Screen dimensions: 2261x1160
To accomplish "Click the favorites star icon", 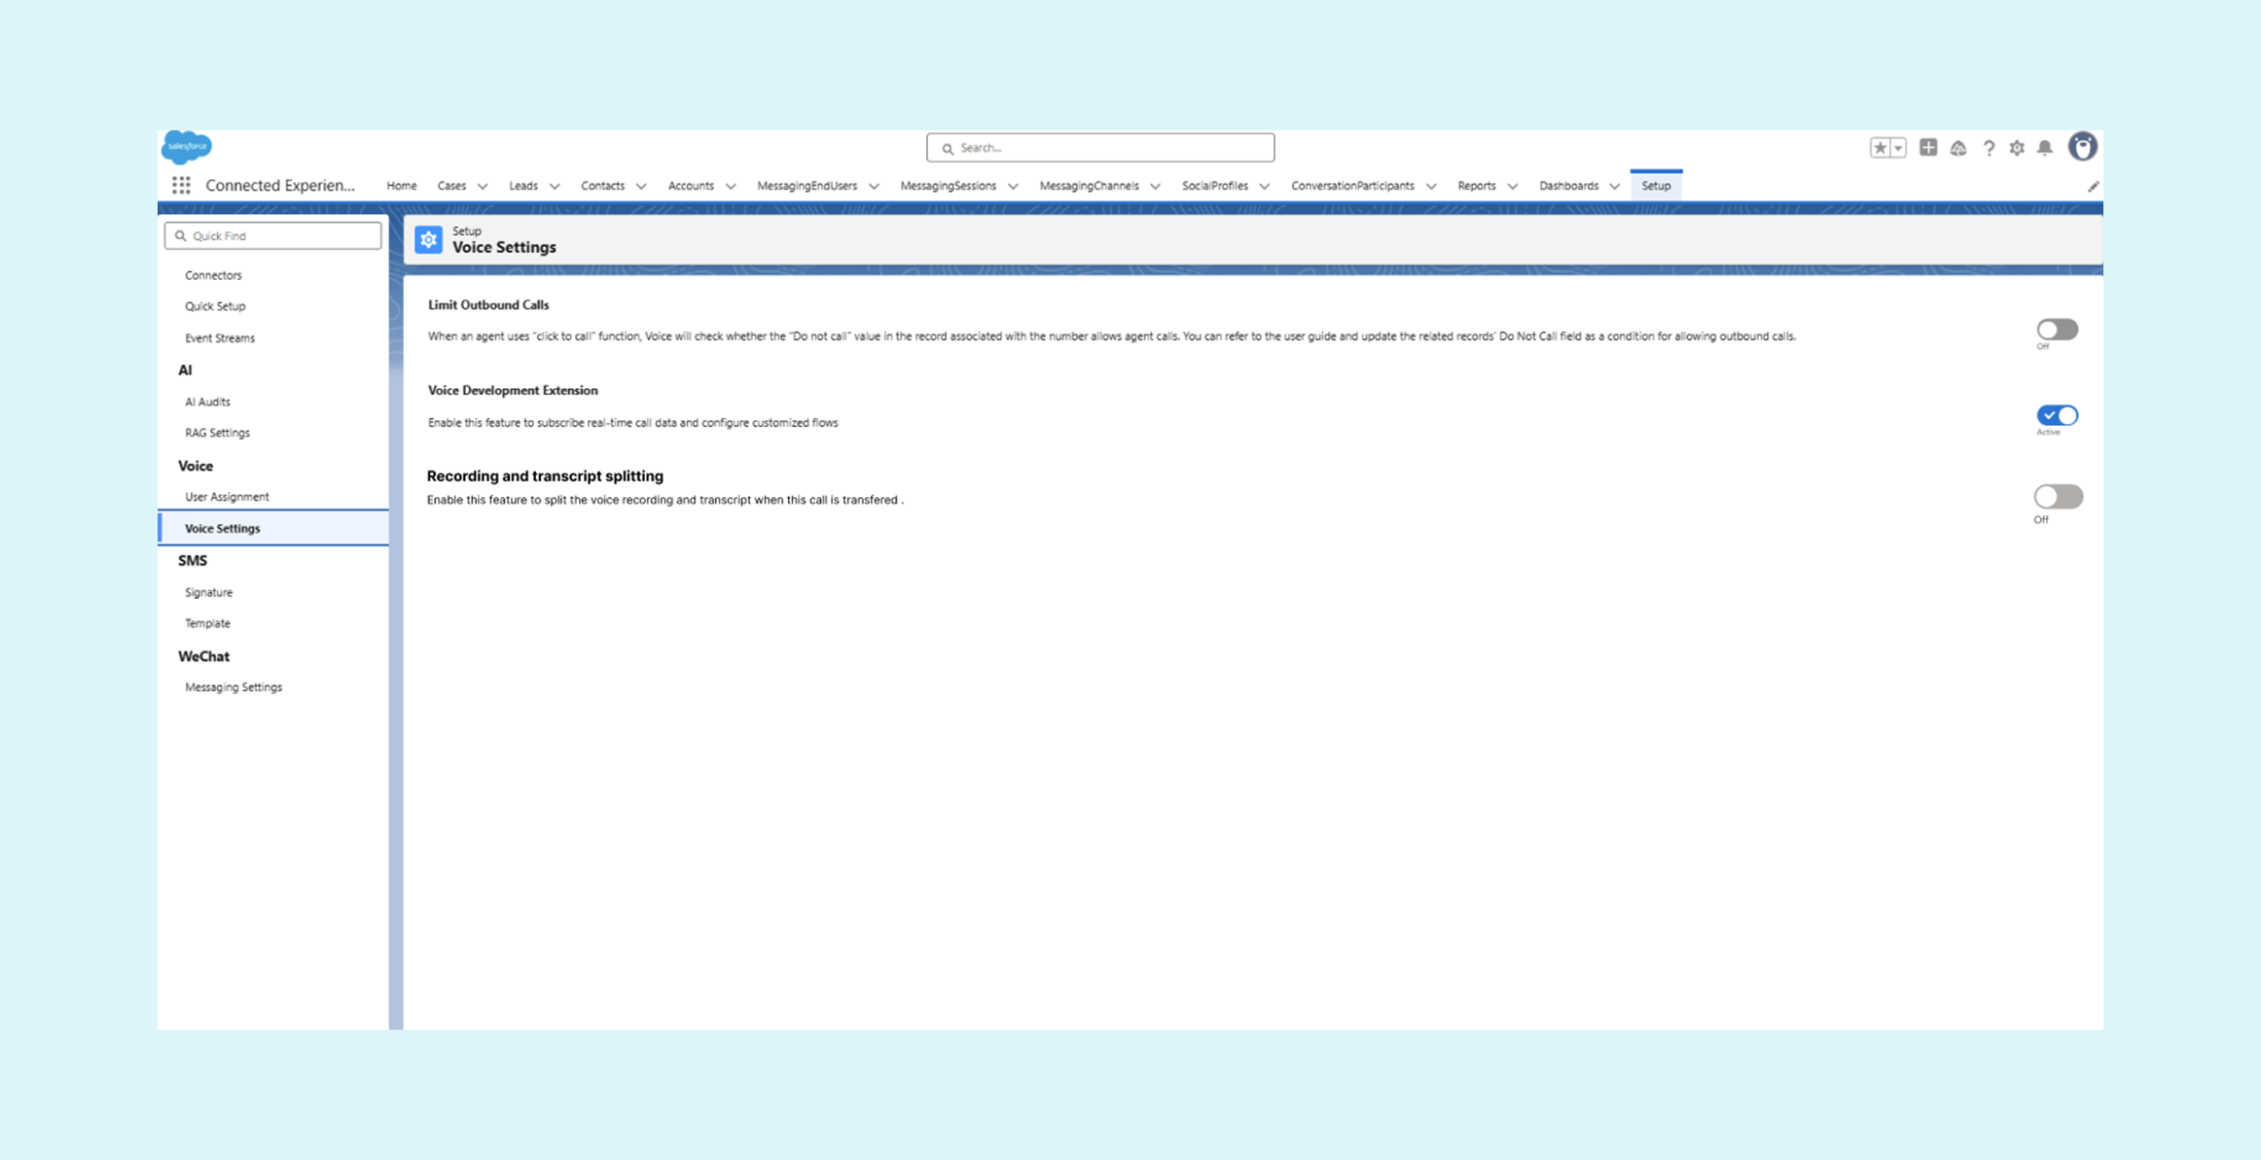I will 1880,148.
